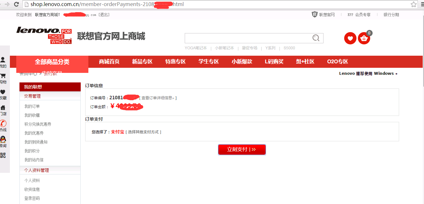Viewport: 424px width, 204px height.
Task: Open 我的站内信 in sidebar
Action: 34,160
